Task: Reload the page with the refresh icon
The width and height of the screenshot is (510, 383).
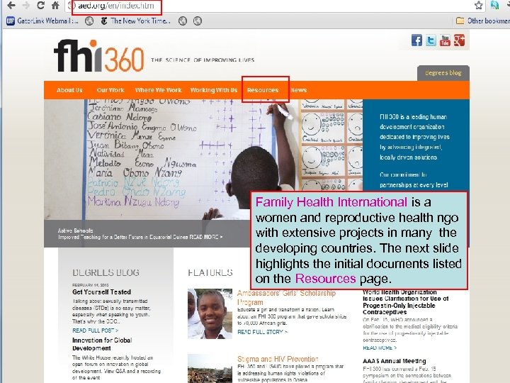Action: (40, 5)
